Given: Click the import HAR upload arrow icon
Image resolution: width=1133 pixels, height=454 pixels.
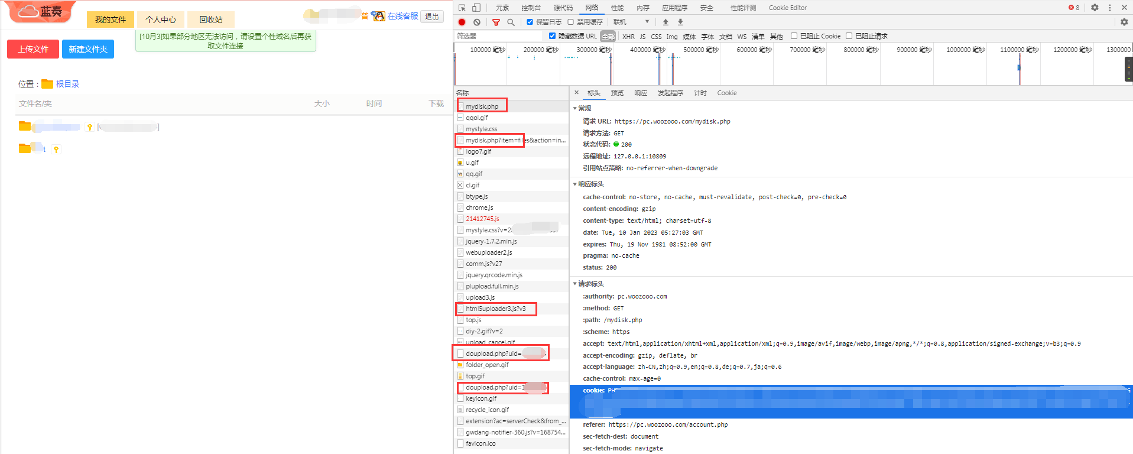Looking at the screenshot, I should (x=665, y=22).
